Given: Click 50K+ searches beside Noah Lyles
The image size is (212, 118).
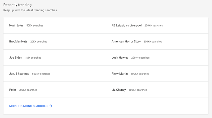Looking at the screenshot, I should [35, 25].
